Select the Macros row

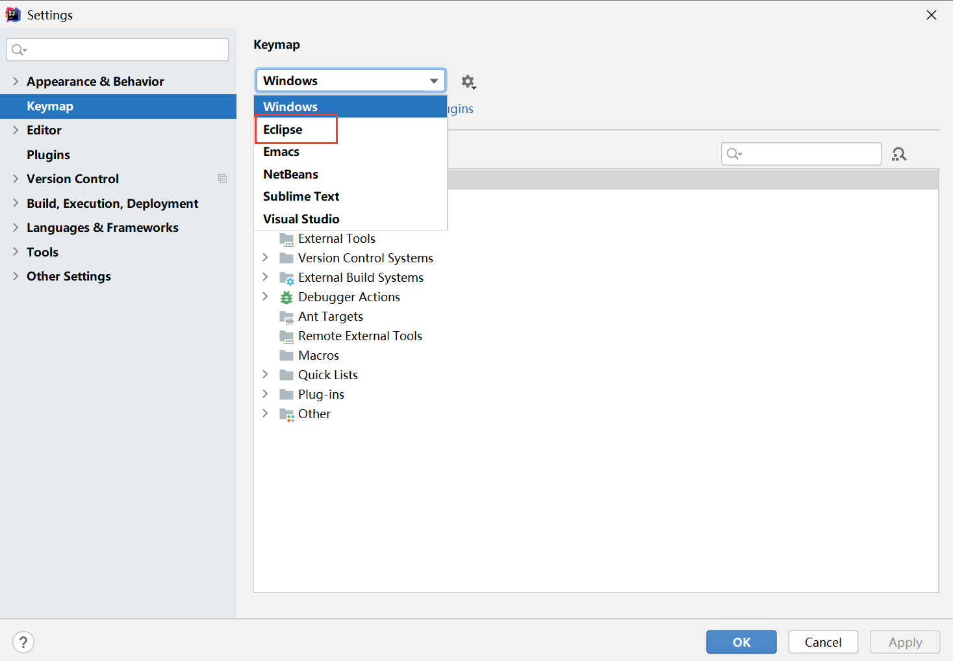pos(596,355)
